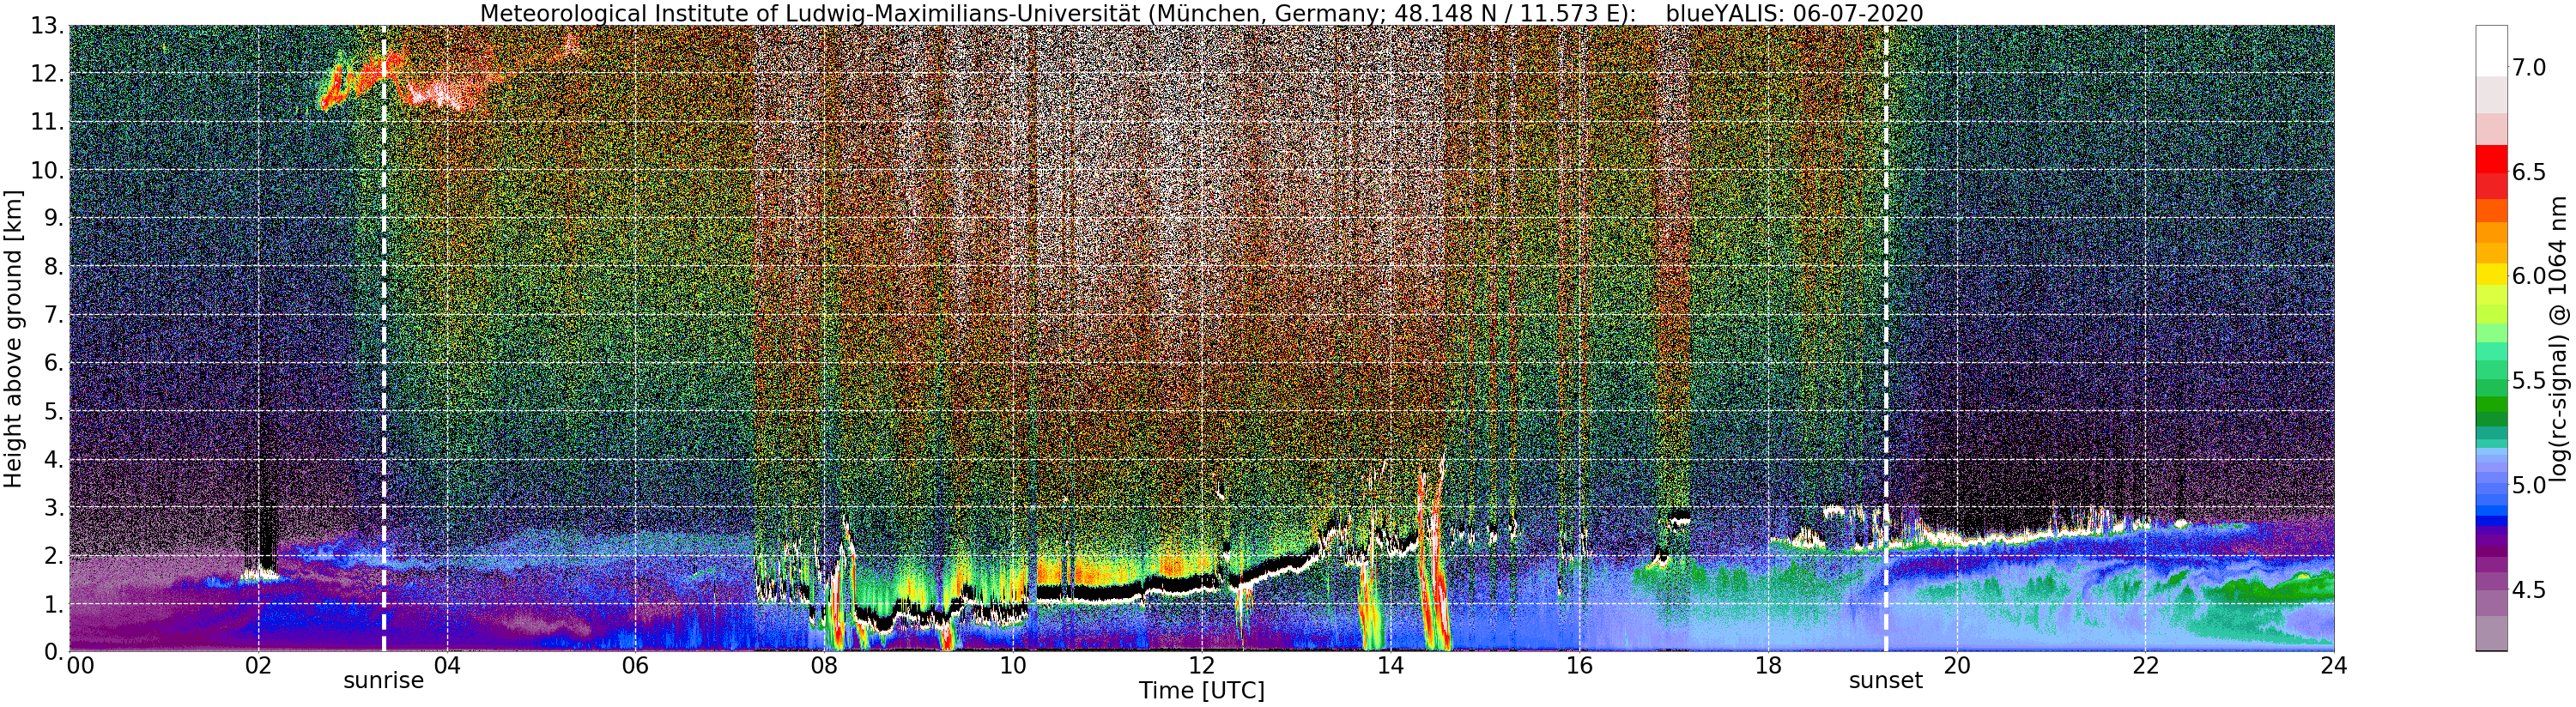Click the height tick label '10.'
The width and height of the screenshot is (2576, 707).
tap(46, 171)
